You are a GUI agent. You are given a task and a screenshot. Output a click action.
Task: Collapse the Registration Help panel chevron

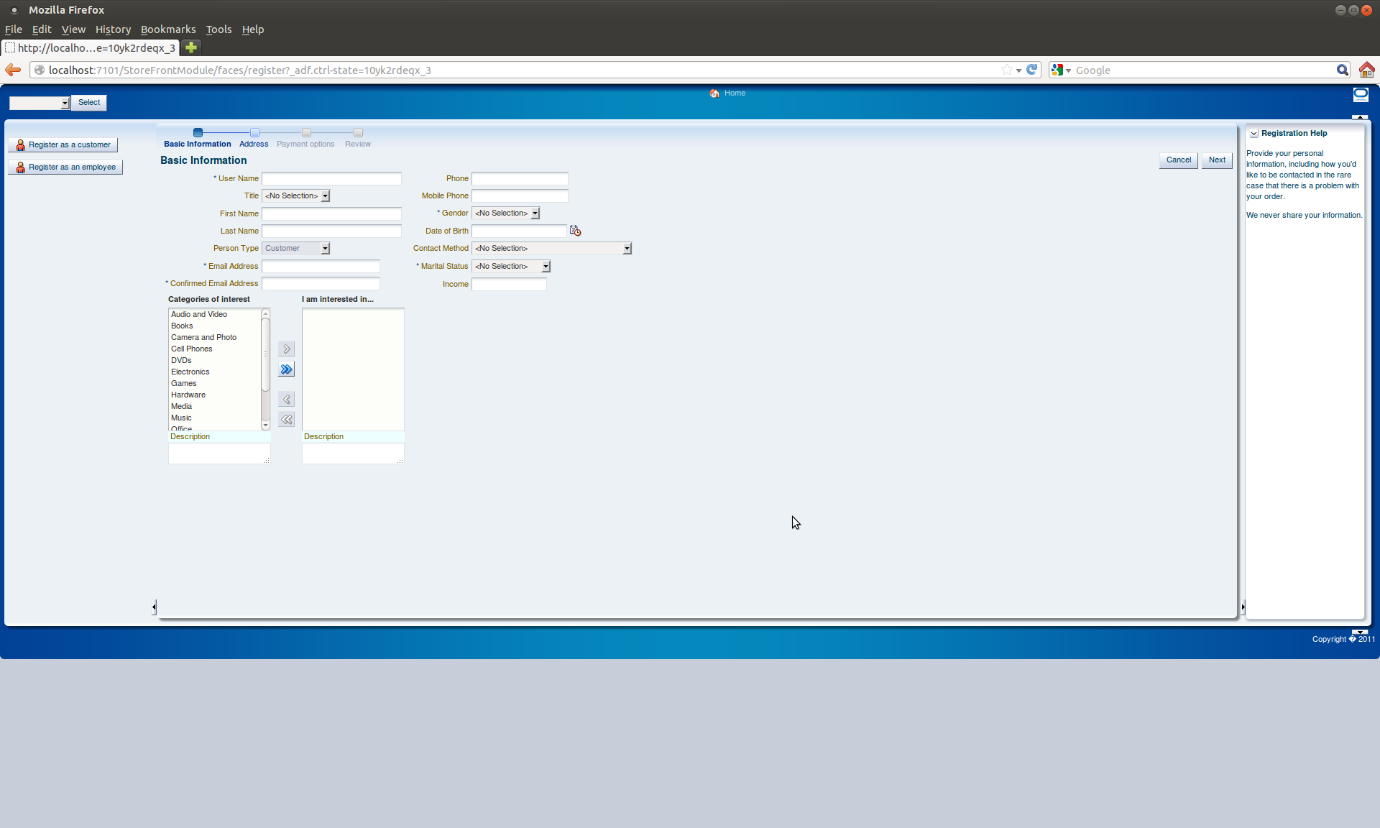1253,133
